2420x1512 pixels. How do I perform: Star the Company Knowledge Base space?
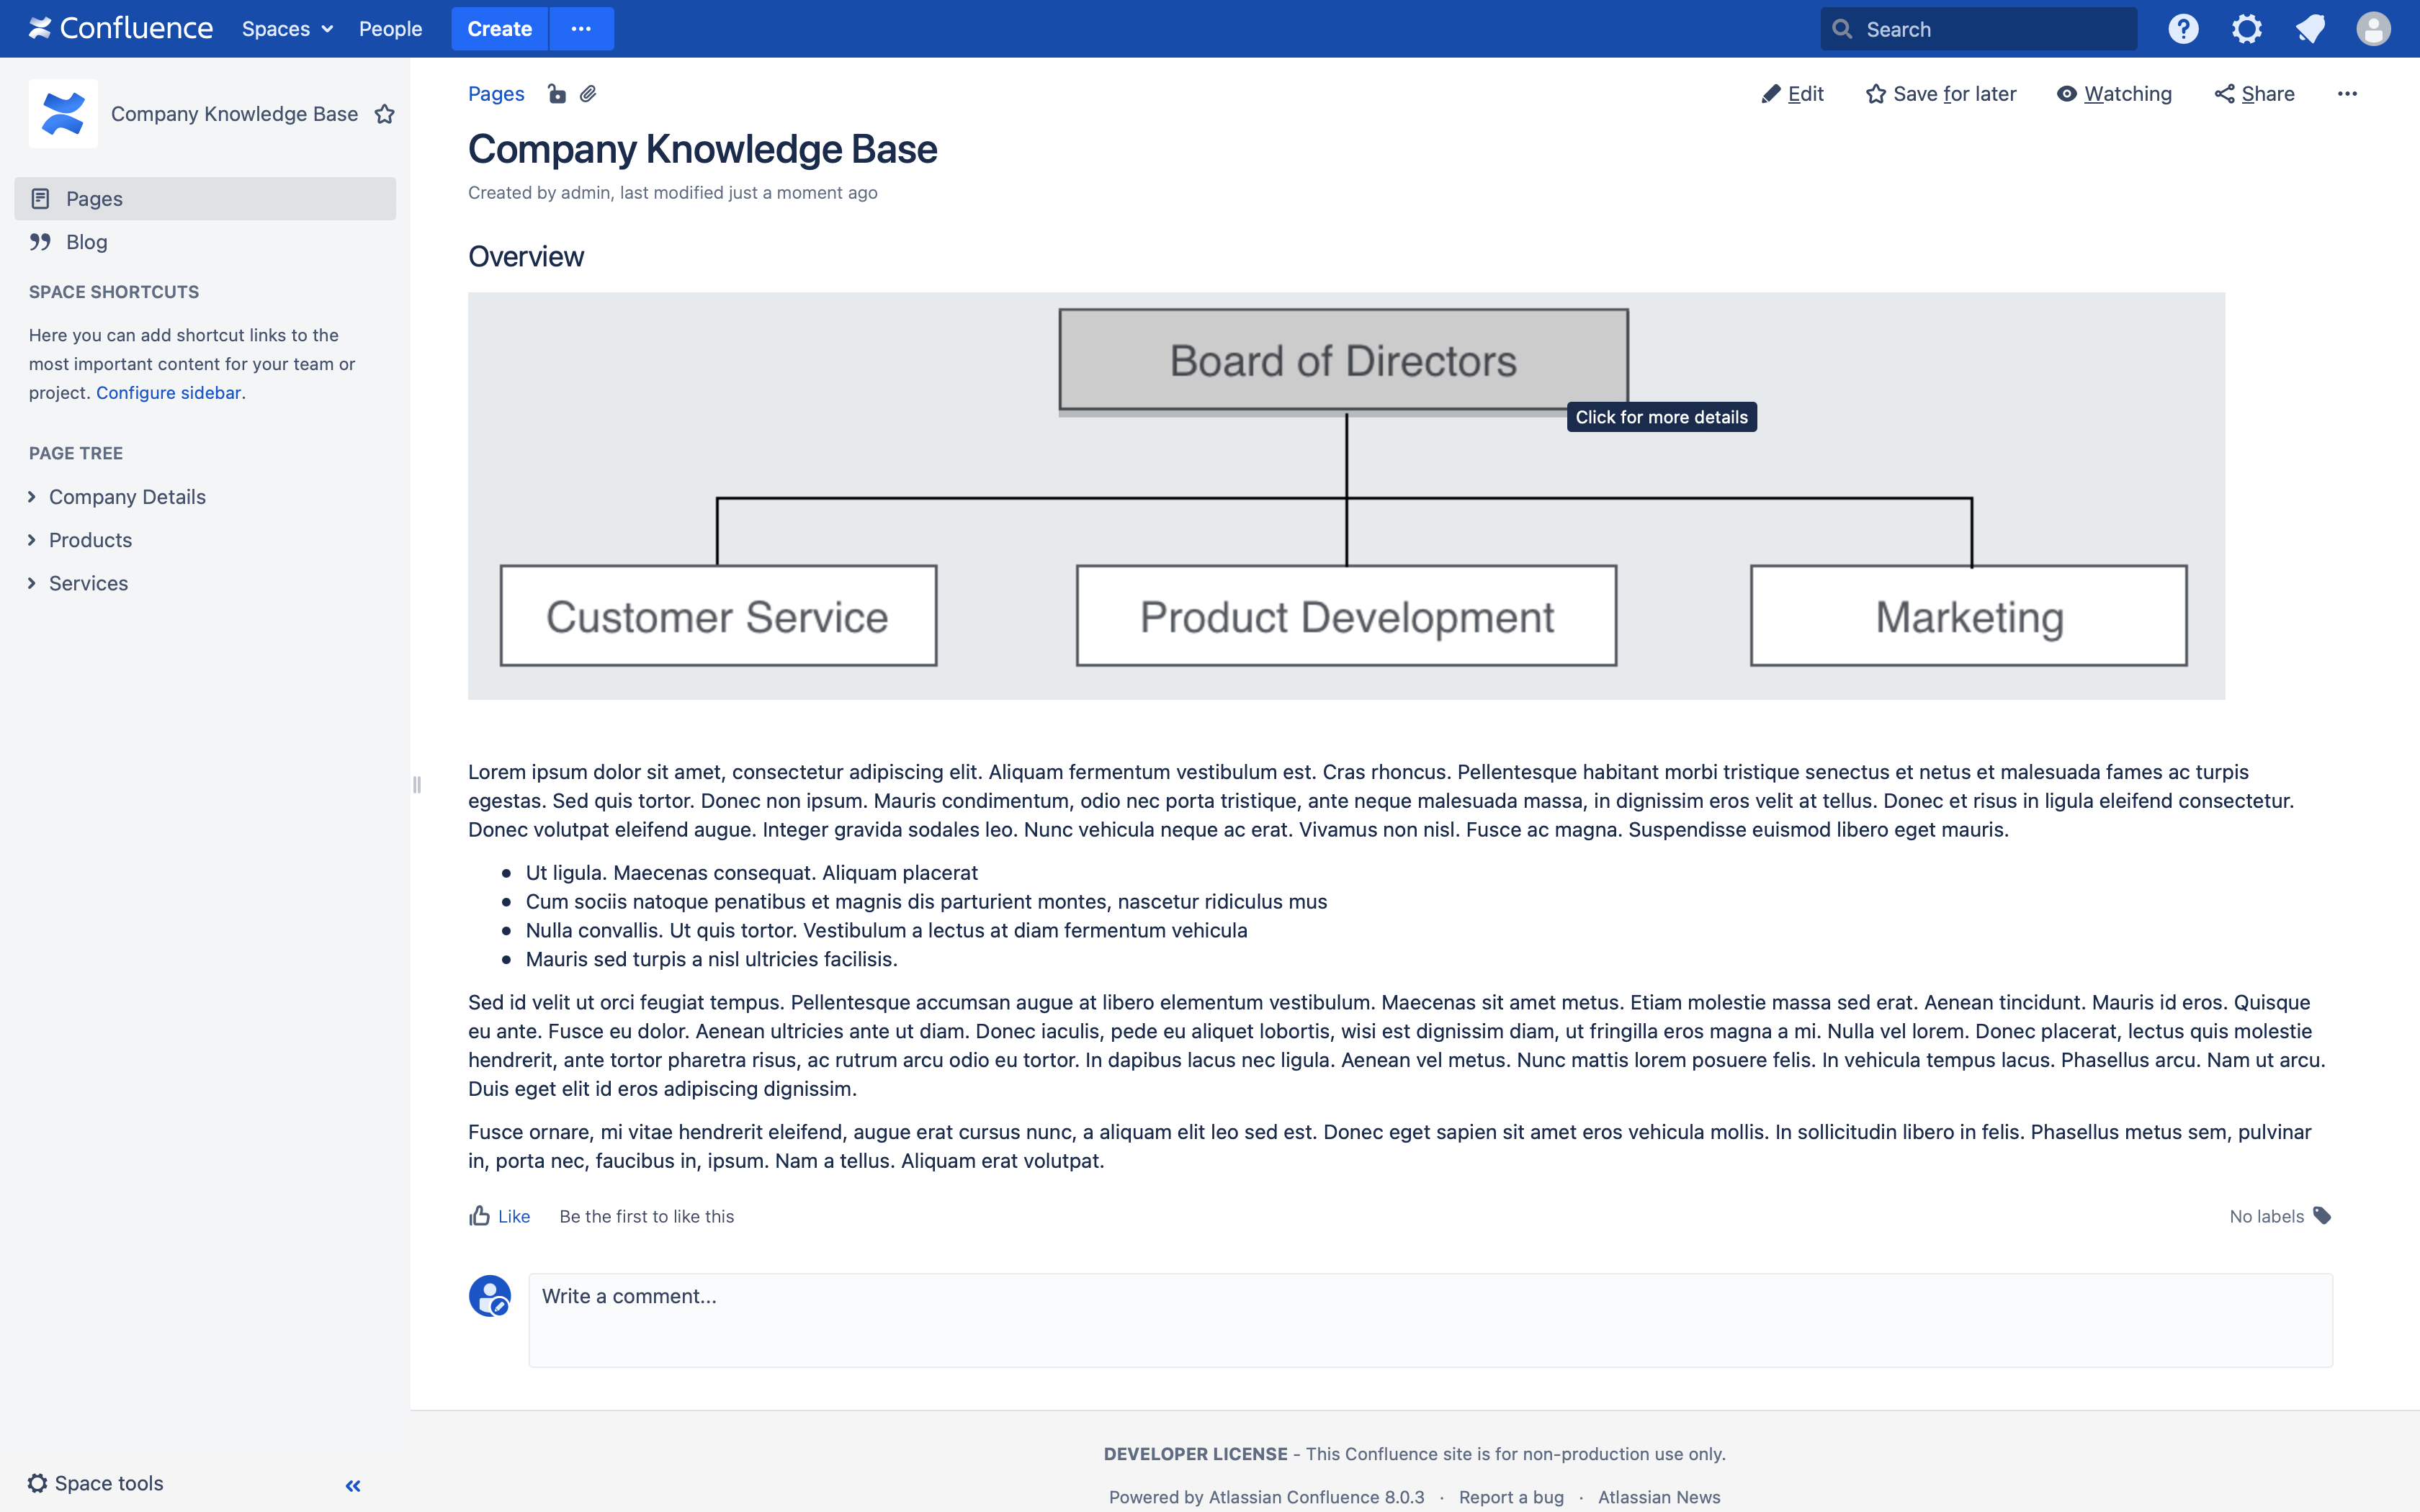385,114
